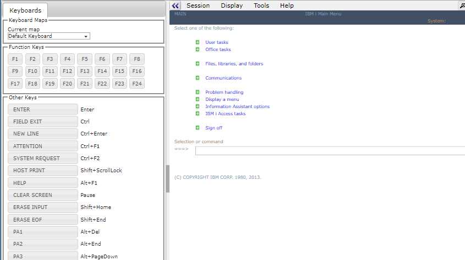Click the NEW LINE key button
The width and height of the screenshot is (465, 260).
(43, 133)
